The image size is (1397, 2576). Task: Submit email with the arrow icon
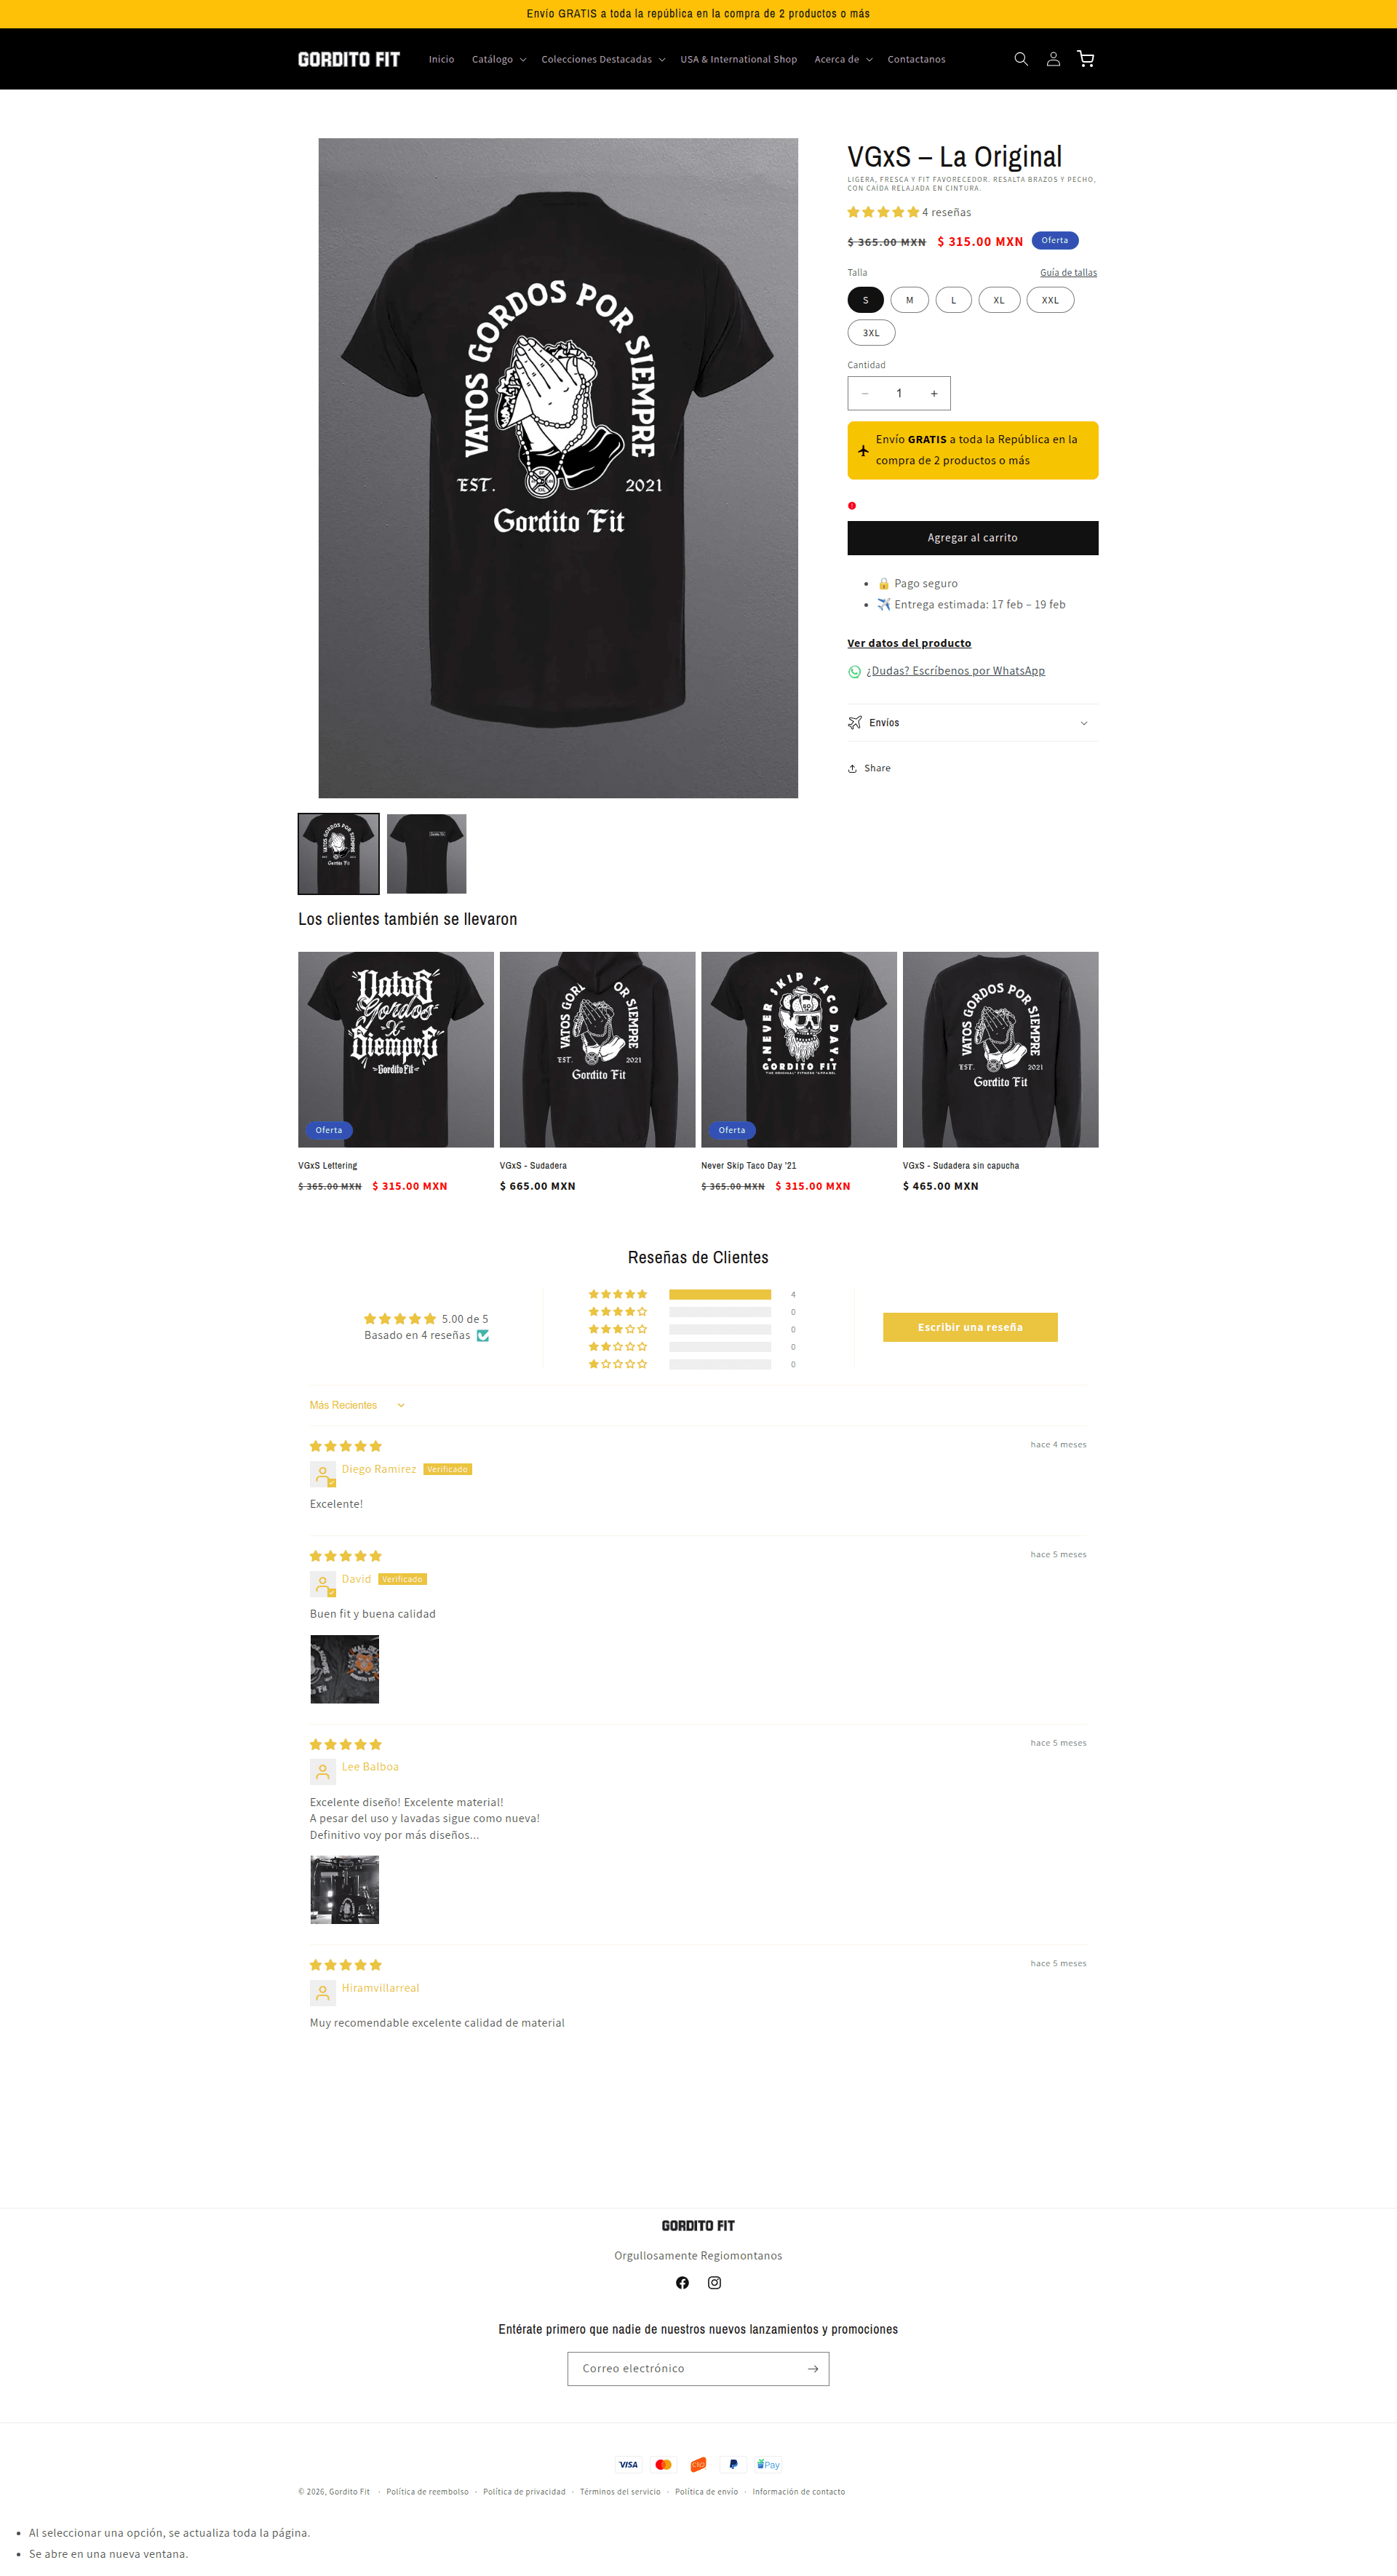(x=813, y=2368)
